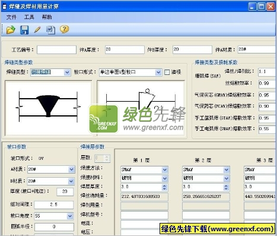Image resolution: width=277 pixels, height=236 pixels.
Task: Export to Word document toolbar icon
Action: point(50,30)
